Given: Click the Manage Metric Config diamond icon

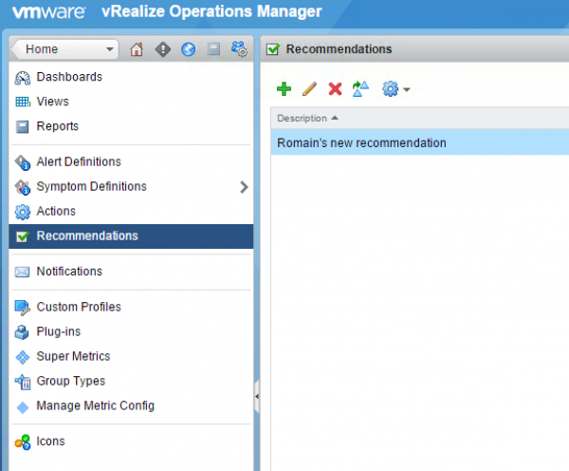Looking at the screenshot, I should (23, 407).
